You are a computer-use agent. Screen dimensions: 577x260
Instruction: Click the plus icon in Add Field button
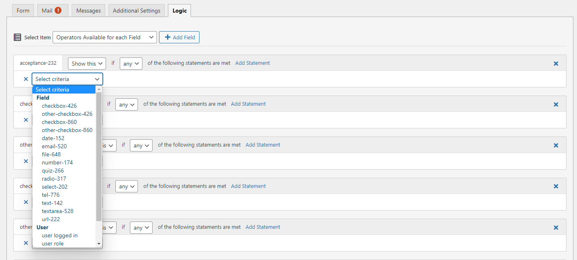pos(168,37)
